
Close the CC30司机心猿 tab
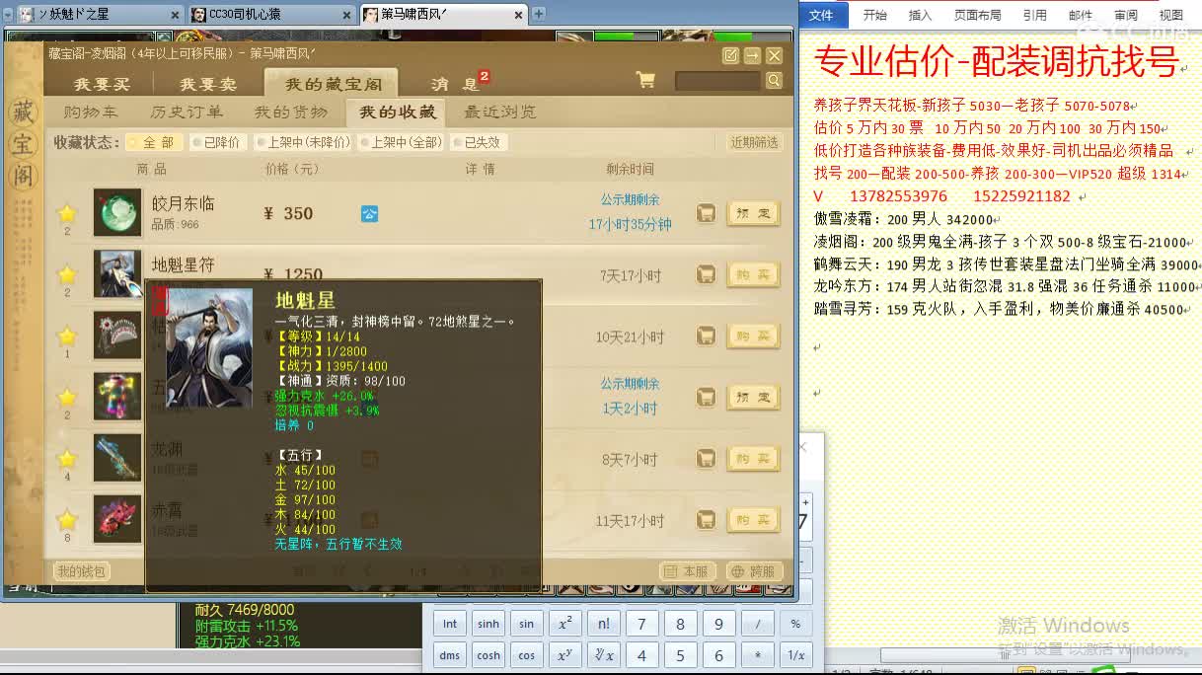347,15
